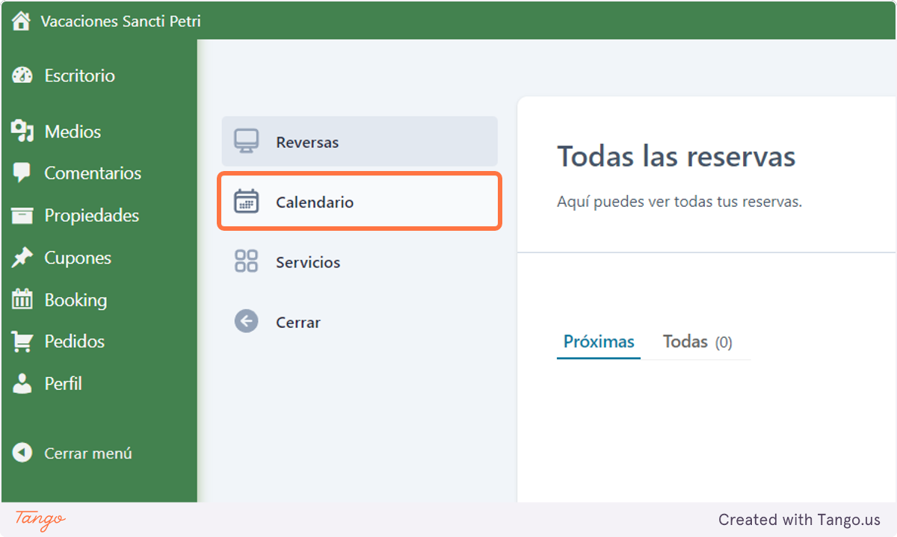897x537 pixels.
Task: Click the Todas las reservas heading
Action: point(676,157)
